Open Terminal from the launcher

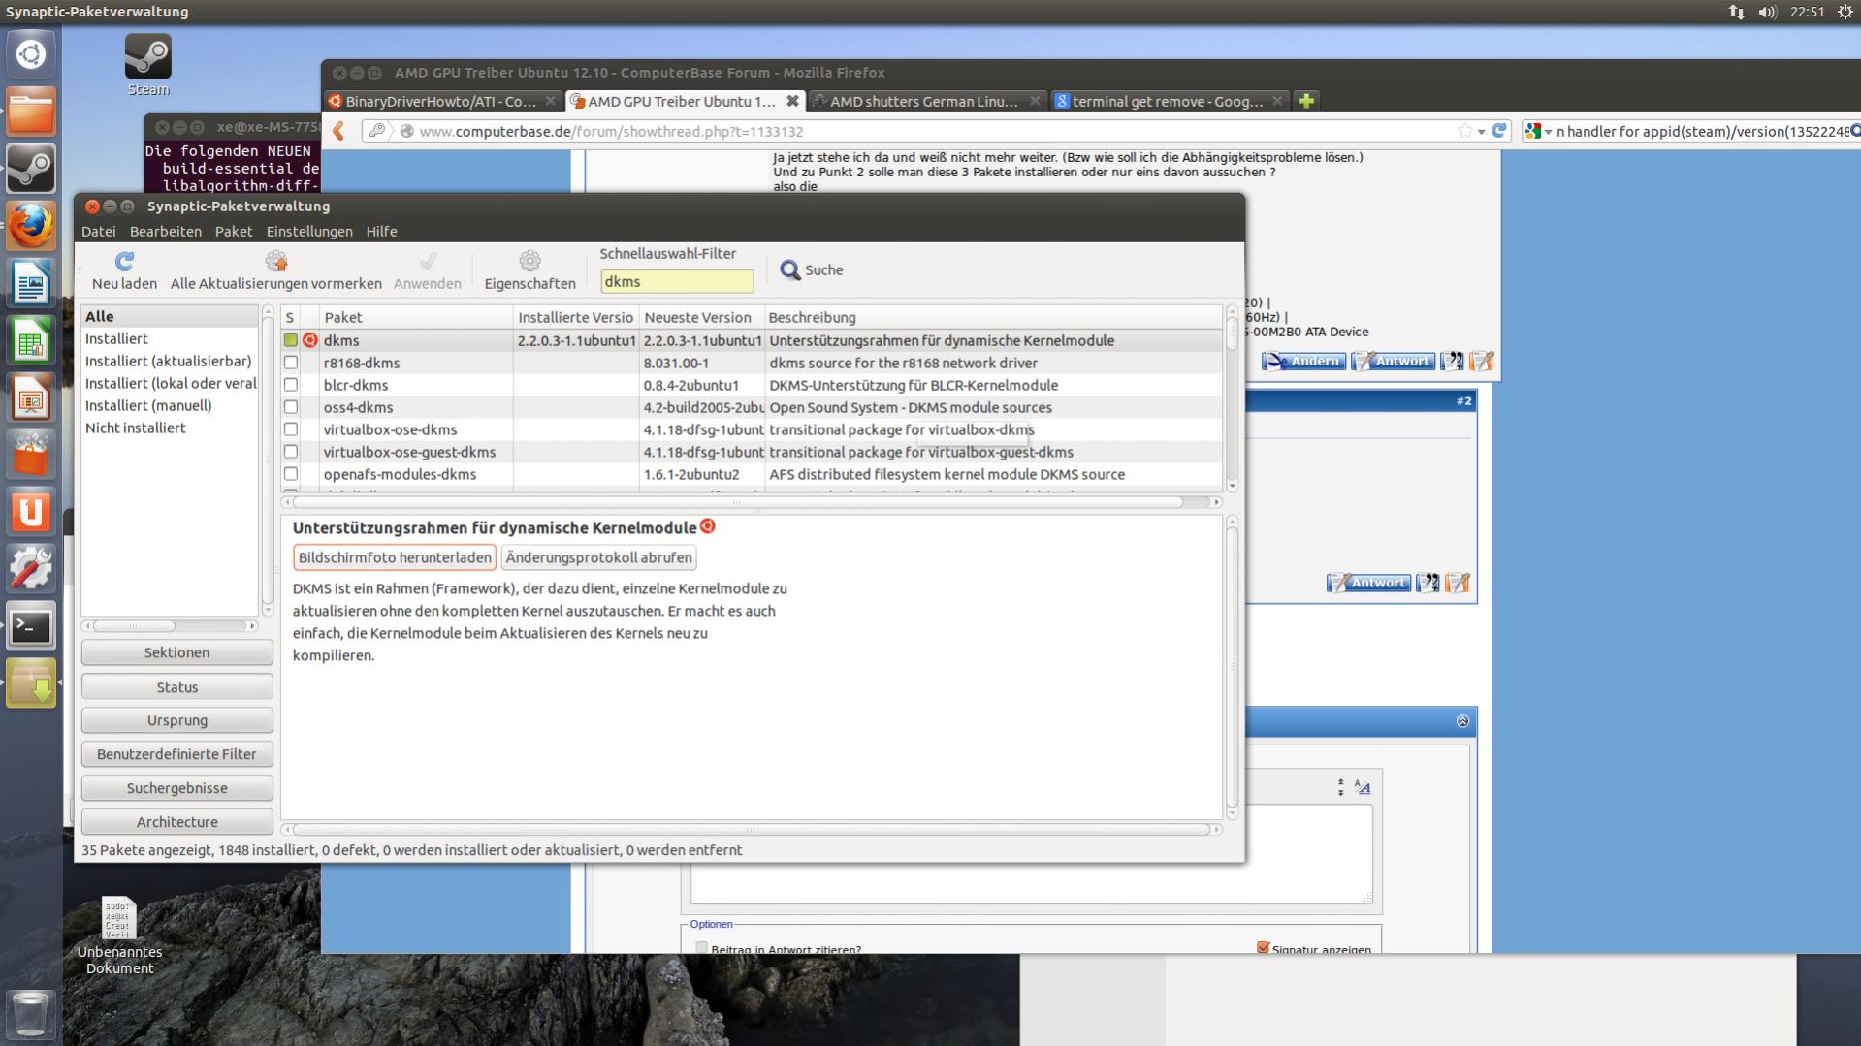[31, 626]
